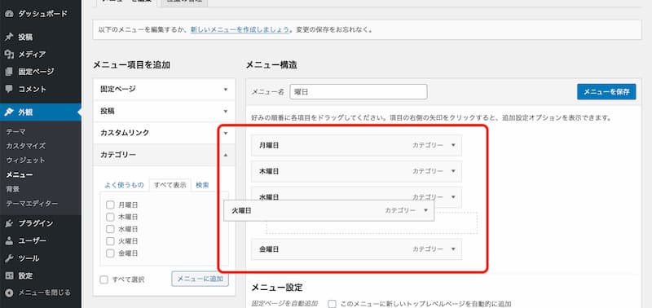Image resolution: width=652 pixels, height=308 pixels.
Task: Click メニューに追加 button
Action: coord(200,279)
